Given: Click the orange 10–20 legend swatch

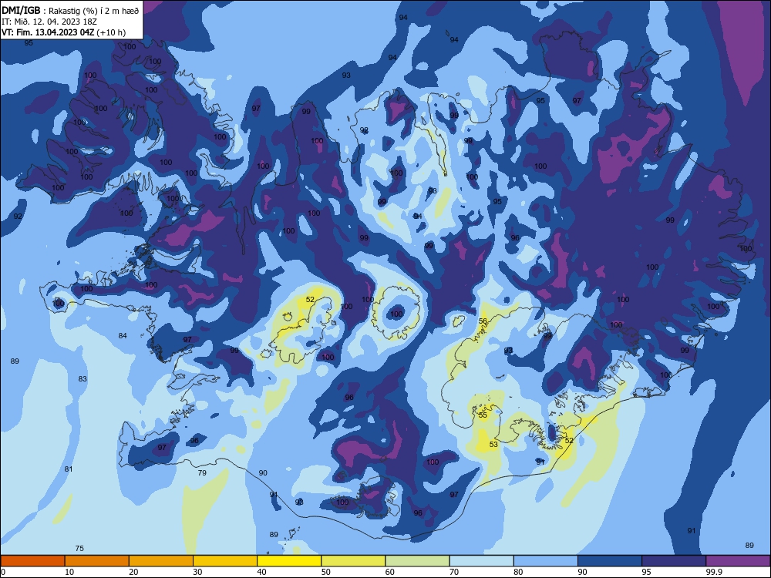Looking at the screenshot, I should coord(97,561).
